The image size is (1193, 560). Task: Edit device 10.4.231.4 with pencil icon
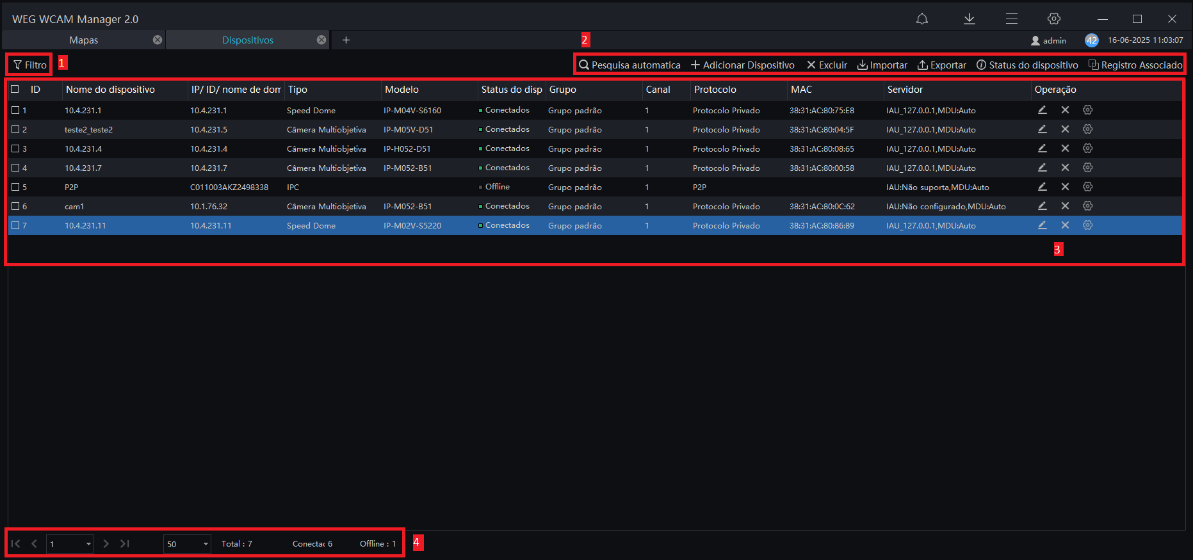(x=1043, y=148)
